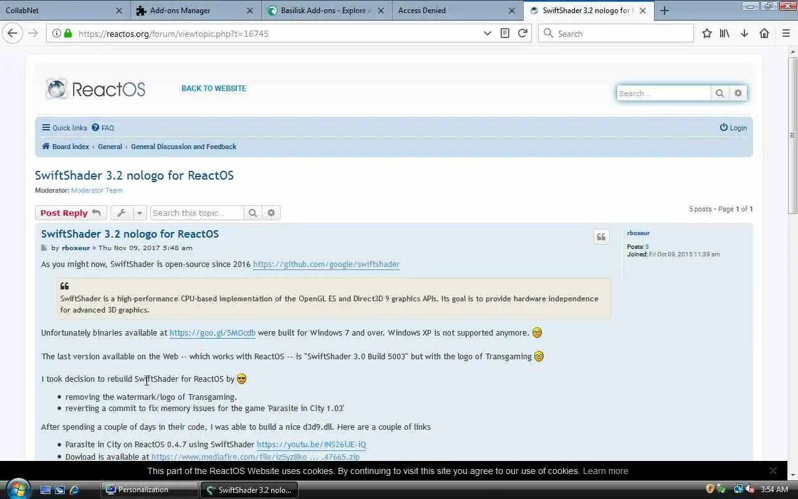The width and height of the screenshot is (798, 499).
Task: Switch to Access Denied tab
Action: [x=457, y=11]
